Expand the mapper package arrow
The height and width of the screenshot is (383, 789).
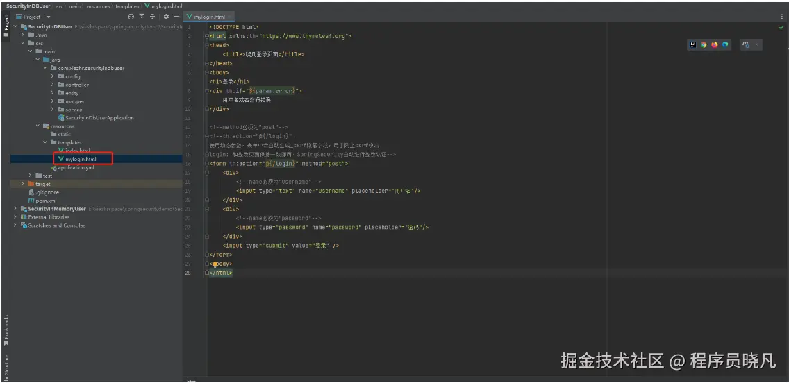(52, 101)
